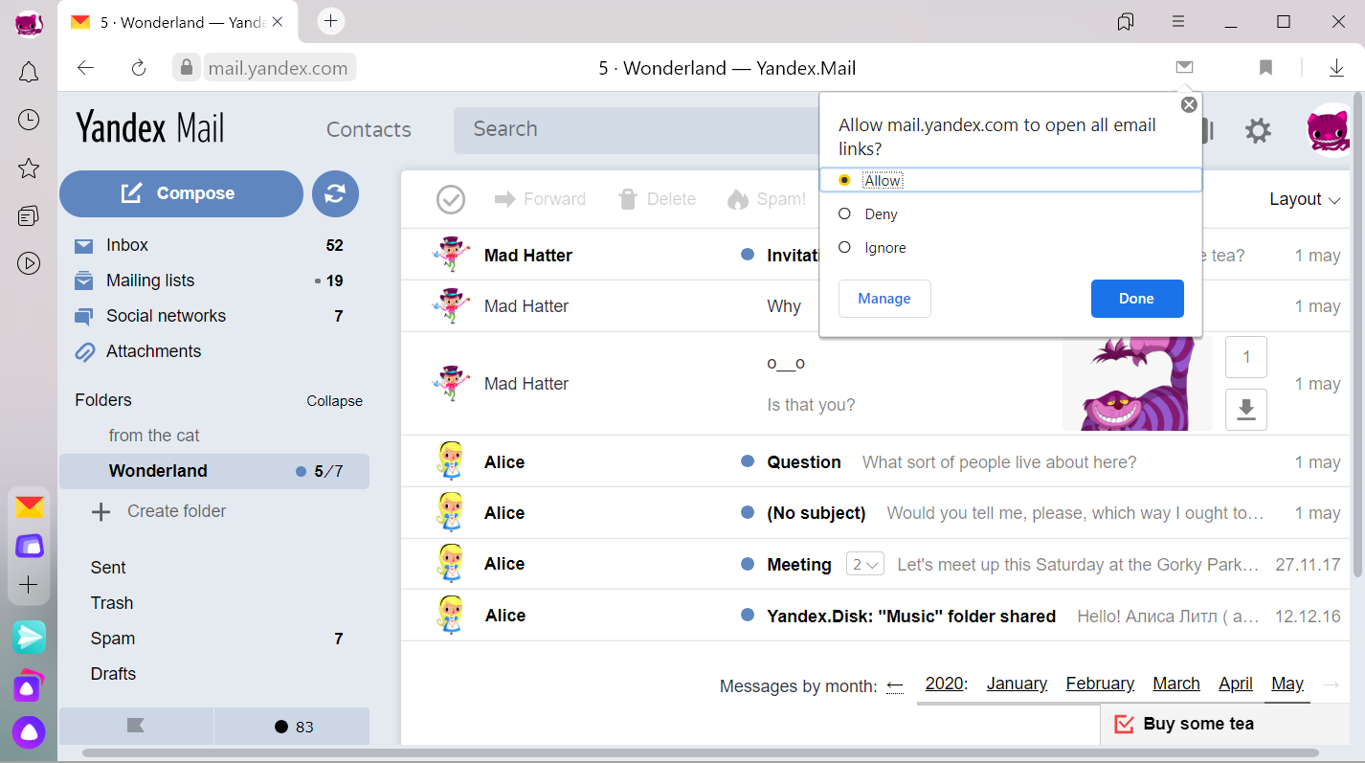This screenshot has height=763, width=1365.
Task: Add new sidebar app with plus
Action: pos(29,585)
